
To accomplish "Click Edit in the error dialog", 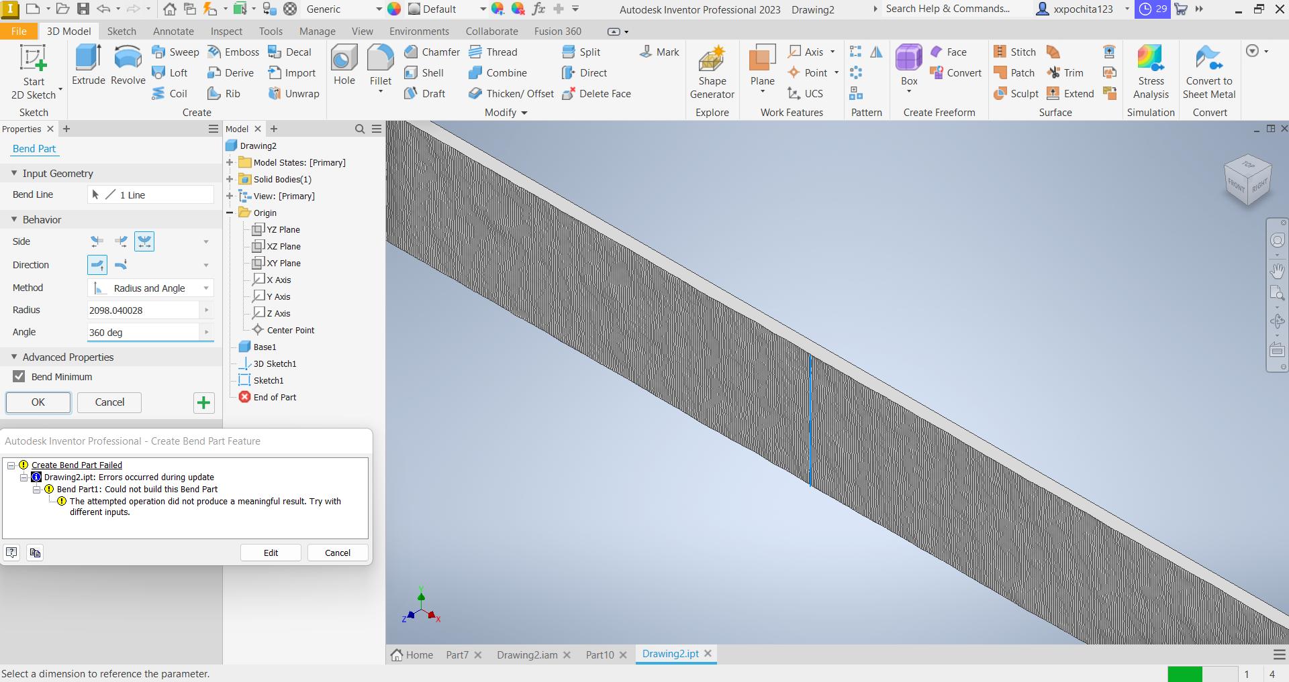I will tap(271, 553).
